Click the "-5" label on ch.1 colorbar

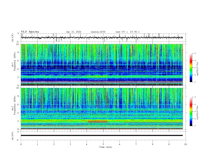tap(195, 68)
